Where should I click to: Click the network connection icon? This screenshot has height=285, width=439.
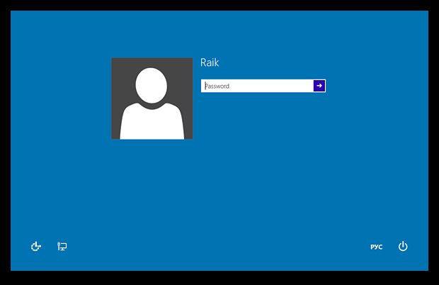[x=62, y=247]
